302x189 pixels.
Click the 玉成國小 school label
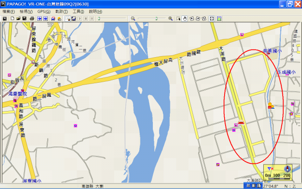point(286,72)
